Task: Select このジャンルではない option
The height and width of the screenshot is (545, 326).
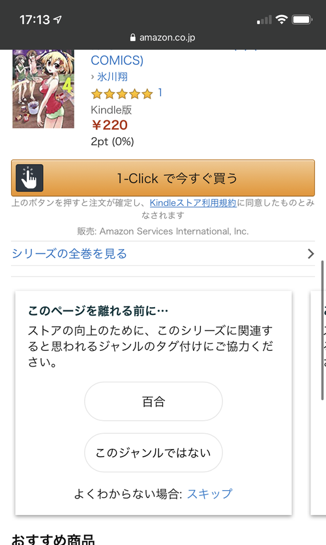Action: (x=153, y=453)
